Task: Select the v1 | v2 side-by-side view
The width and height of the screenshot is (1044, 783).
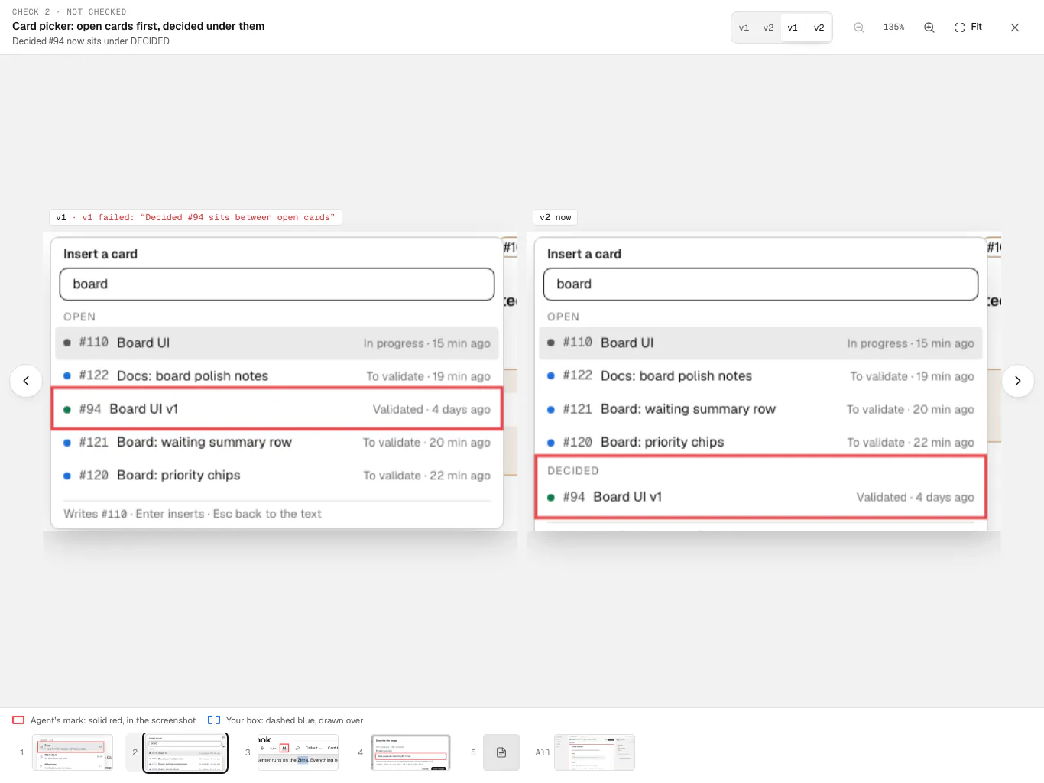Action: [806, 28]
